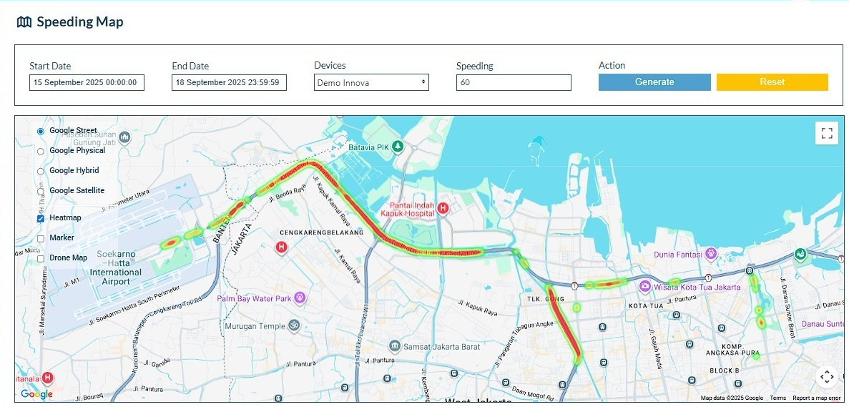Disable the Heatmap checkbox

41,218
